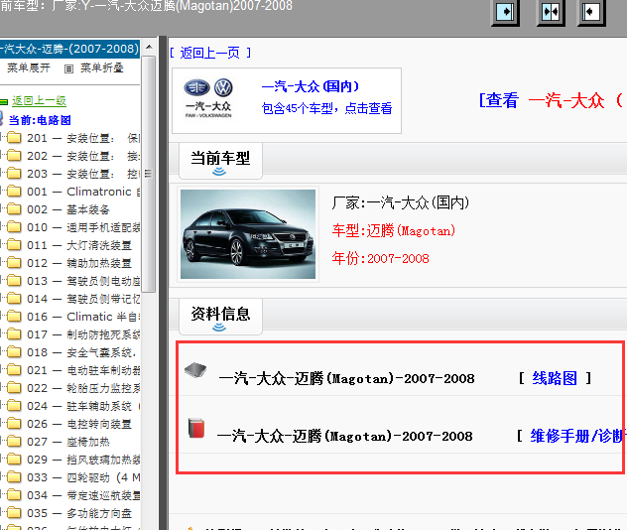
Task: Open folder icon for 018 安全气囊系统
Action: (14, 352)
